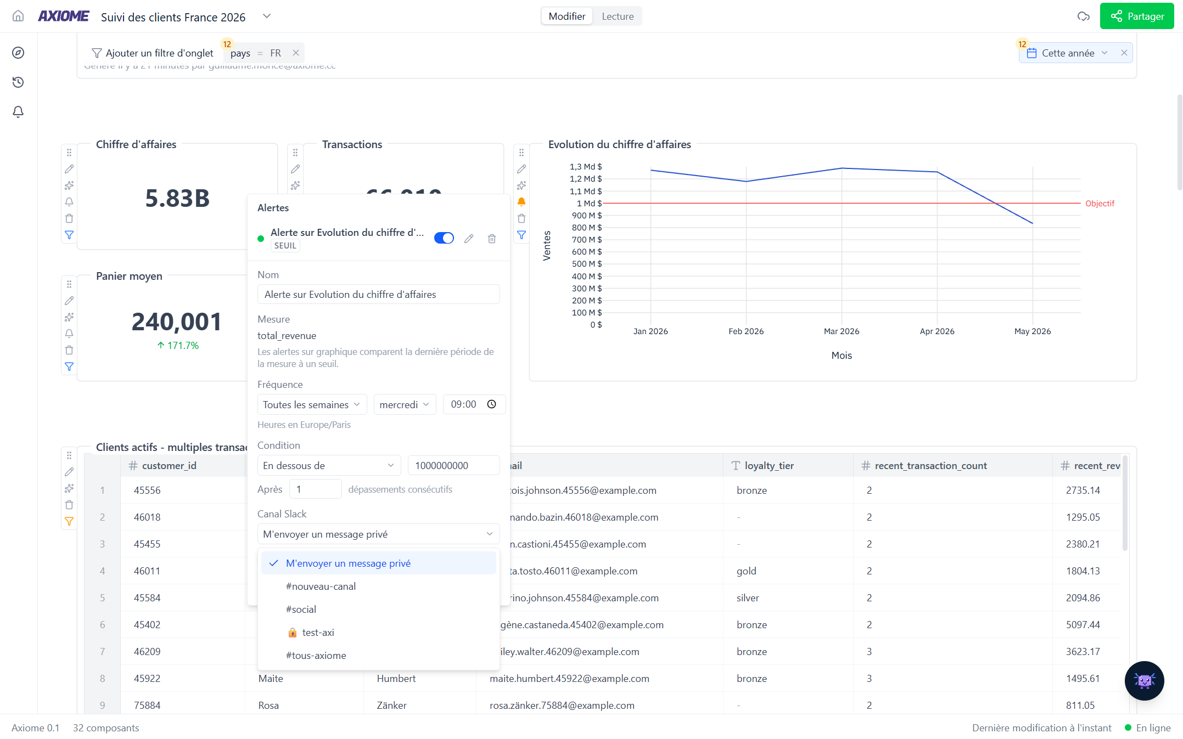Viewport: 1183px width, 739px height.
Task: Sort by loyalty_tier column header
Action: click(788, 465)
